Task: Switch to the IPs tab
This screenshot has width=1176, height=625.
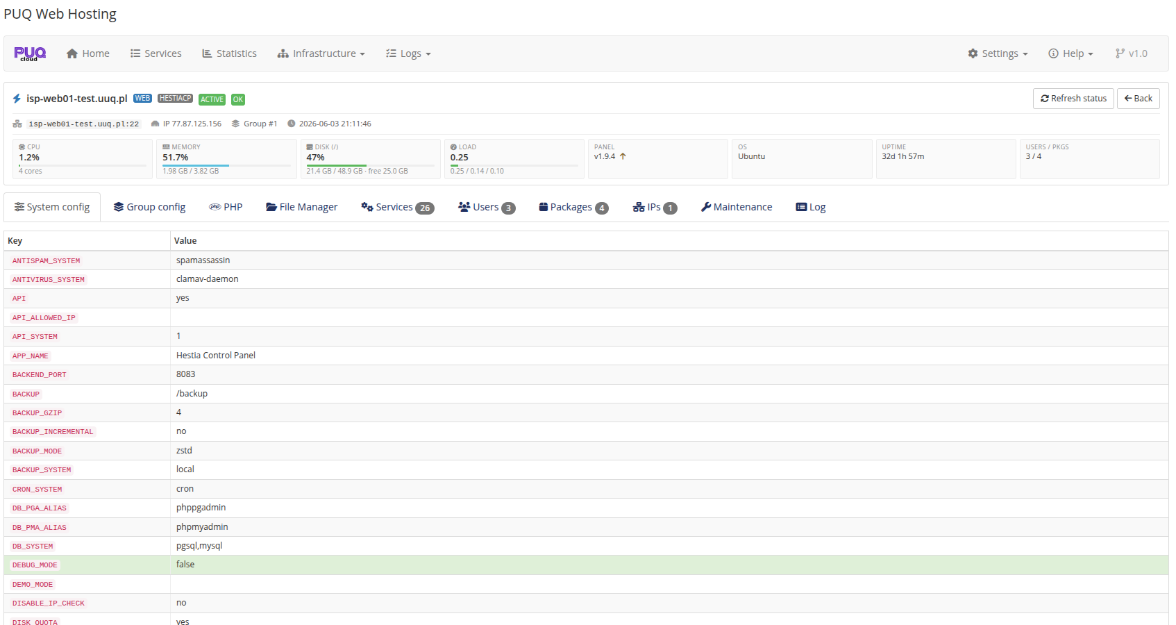Action: click(655, 207)
